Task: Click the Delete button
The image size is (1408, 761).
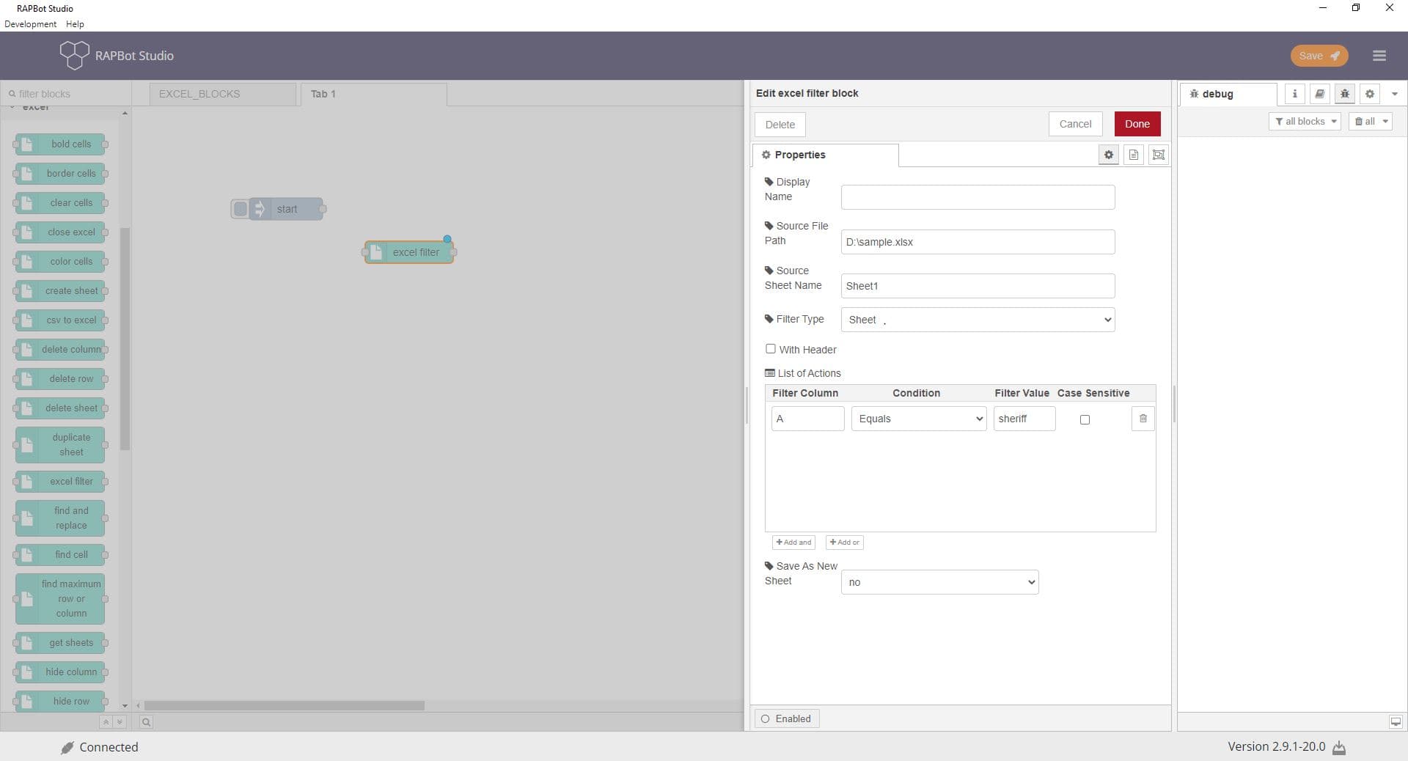Action: [780, 125]
